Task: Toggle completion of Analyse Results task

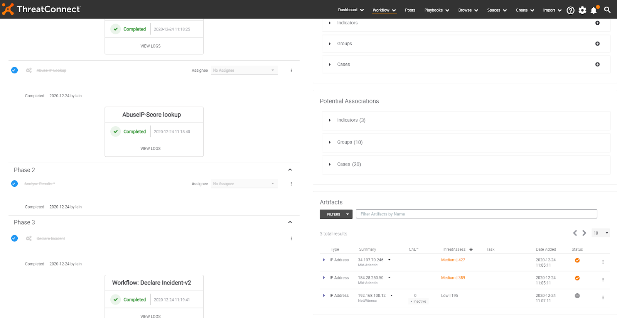Action: tap(14, 184)
